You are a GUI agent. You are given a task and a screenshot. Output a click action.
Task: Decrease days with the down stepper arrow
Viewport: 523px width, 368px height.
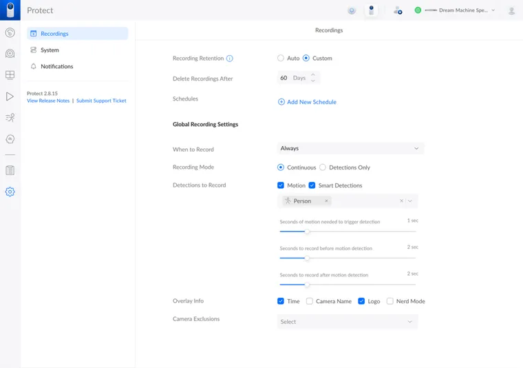(313, 81)
